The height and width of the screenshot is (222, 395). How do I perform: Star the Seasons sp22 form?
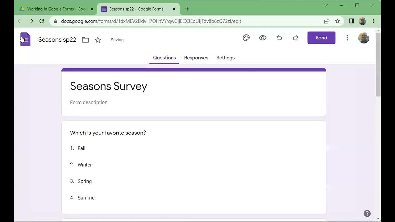98,40
